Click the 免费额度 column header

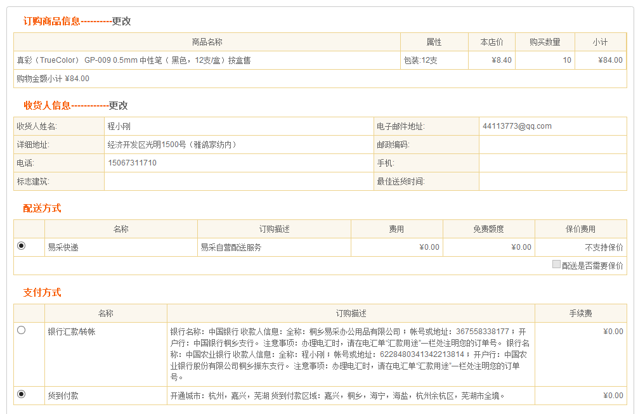click(488, 229)
